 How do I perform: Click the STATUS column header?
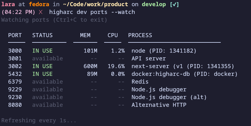point(42,35)
